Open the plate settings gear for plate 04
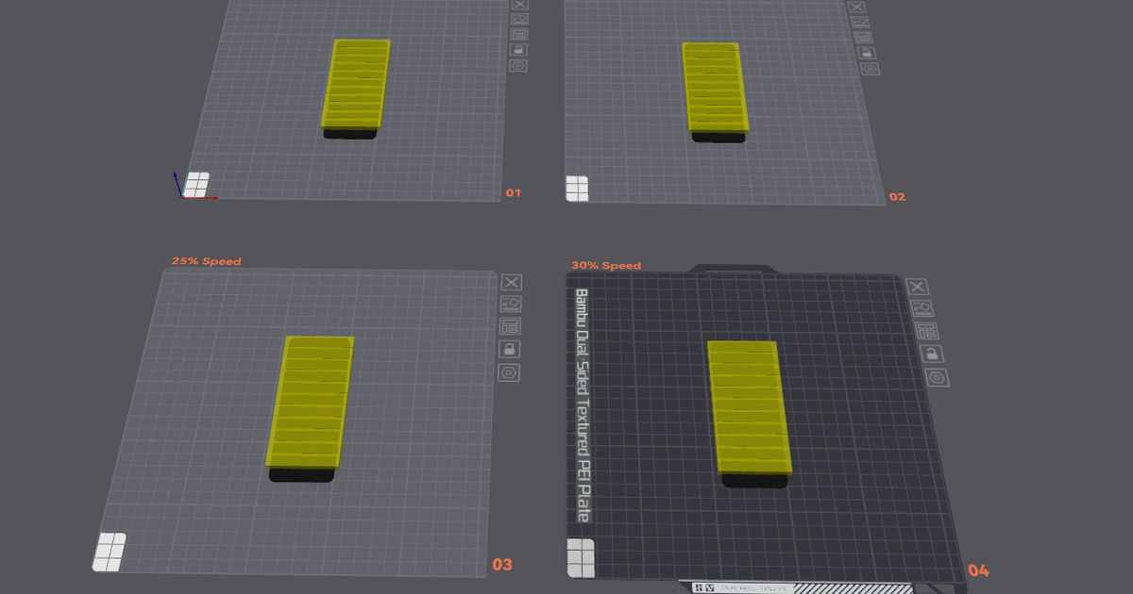The width and height of the screenshot is (1133, 594). pos(936,375)
